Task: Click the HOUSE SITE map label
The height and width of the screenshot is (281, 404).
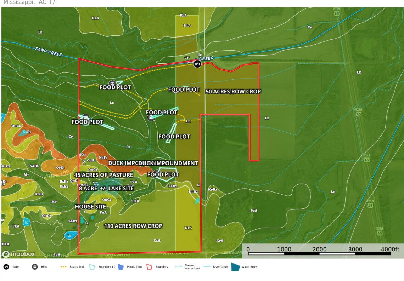Action: coord(89,206)
